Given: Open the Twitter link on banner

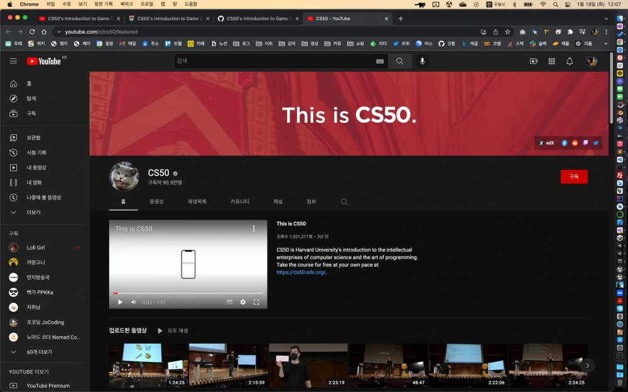Looking at the screenshot, I should click(x=595, y=143).
